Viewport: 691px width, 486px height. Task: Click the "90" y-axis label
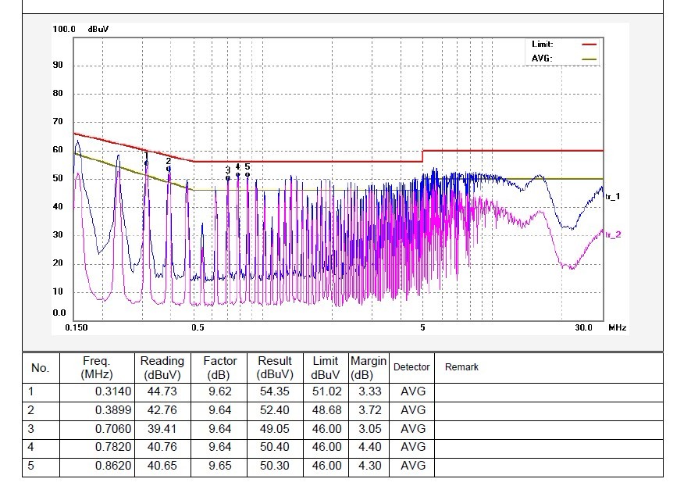58,65
